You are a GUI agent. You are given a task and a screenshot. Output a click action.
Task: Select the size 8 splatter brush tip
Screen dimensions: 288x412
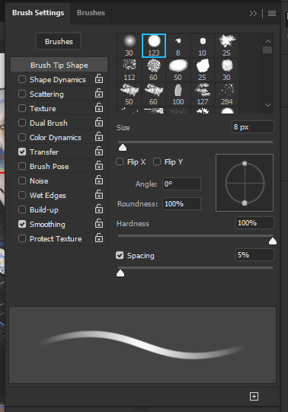click(178, 46)
